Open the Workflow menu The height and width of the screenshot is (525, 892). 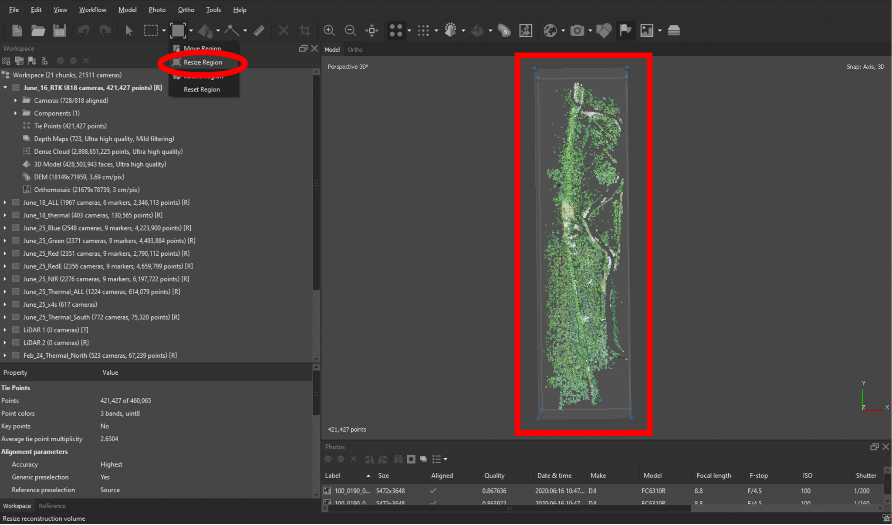[x=92, y=10]
